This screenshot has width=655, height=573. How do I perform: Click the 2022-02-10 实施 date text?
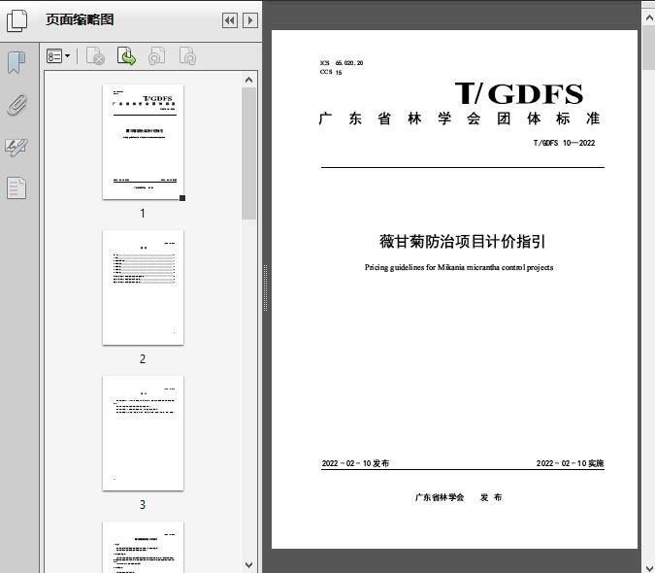tap(570, 463)
